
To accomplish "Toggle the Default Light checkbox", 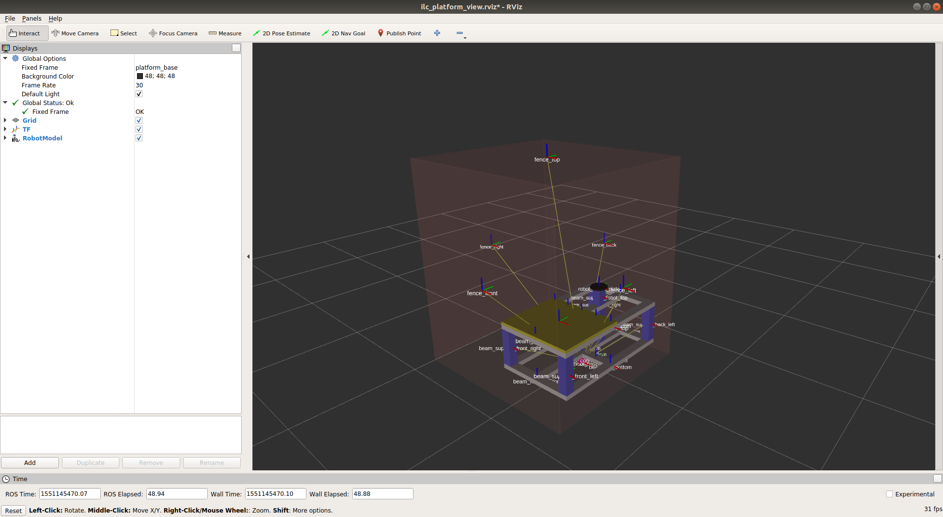I will coord(139,94).
